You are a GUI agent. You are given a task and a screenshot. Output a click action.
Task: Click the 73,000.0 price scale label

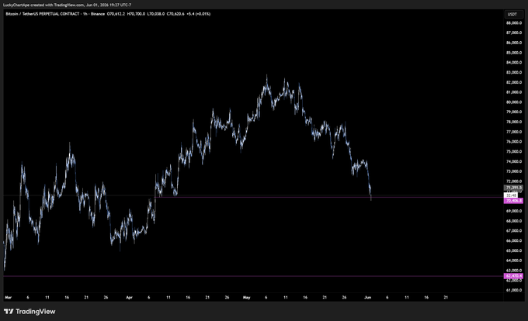click(x=514, y=171)
